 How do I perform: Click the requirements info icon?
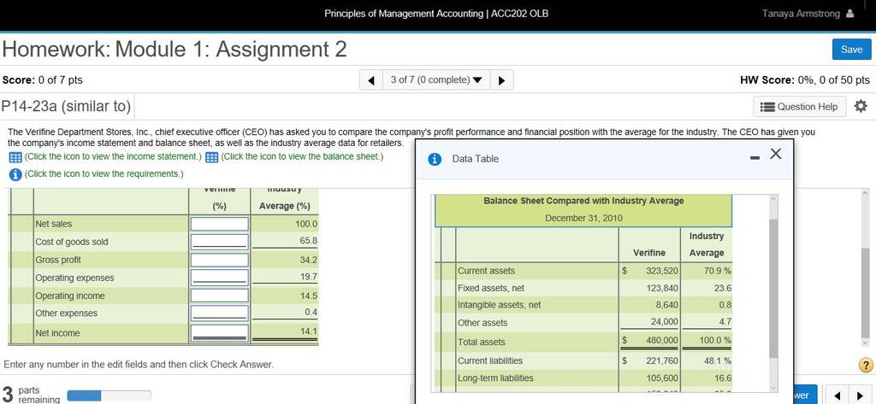point(15,174)
